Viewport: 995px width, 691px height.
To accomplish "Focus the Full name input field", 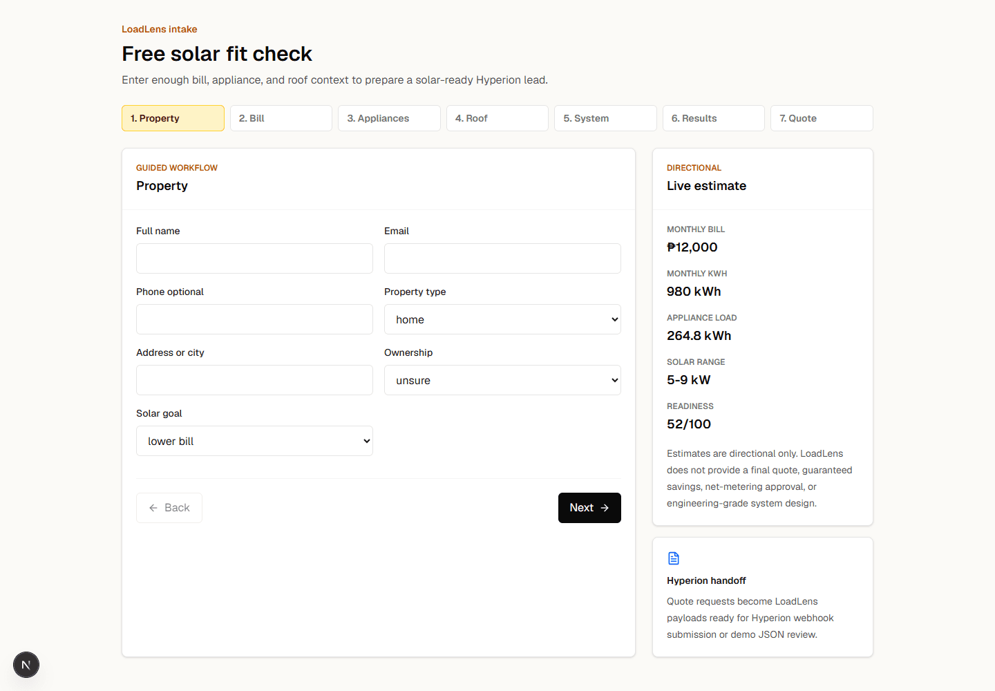I will point(254,258).
